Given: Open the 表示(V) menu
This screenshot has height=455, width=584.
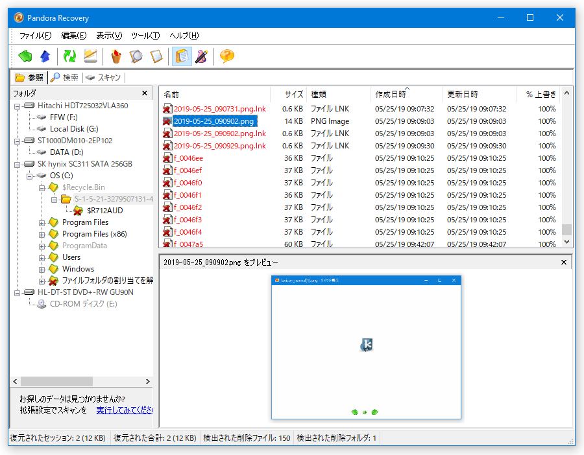Looking at the screenshot, I should coord(109,36).
